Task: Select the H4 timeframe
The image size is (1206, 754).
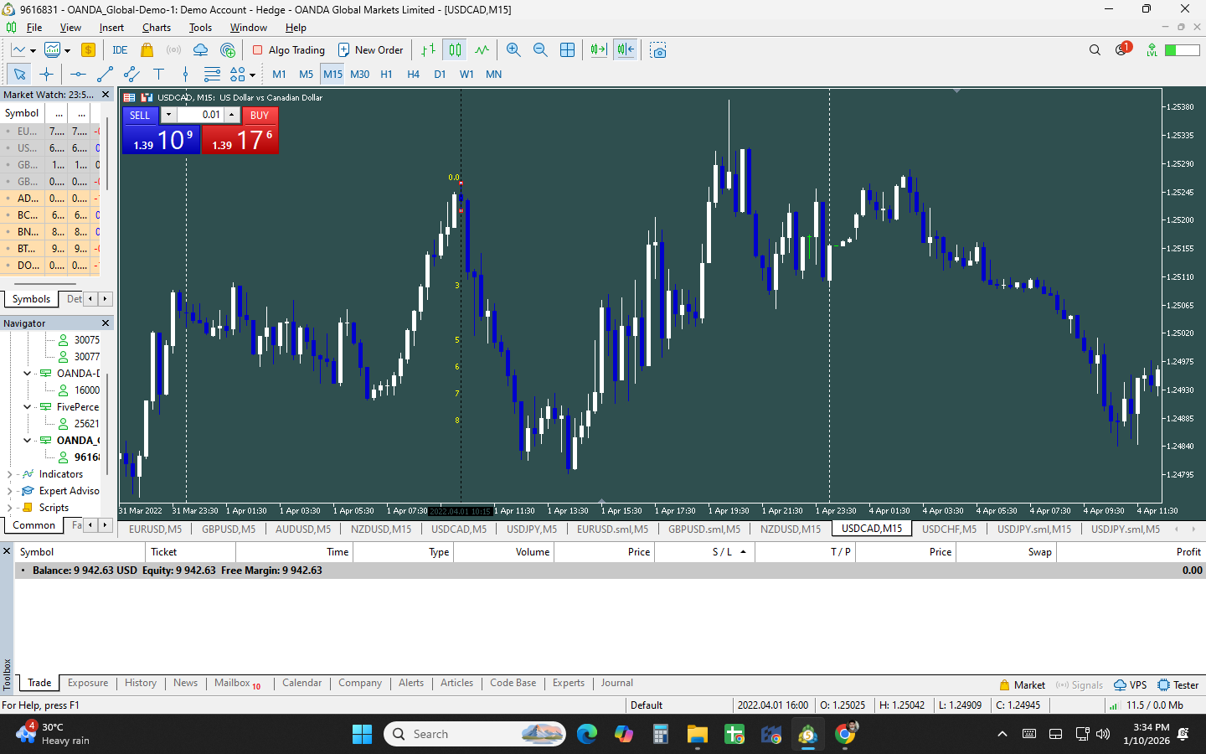Action: pos(413,75)
